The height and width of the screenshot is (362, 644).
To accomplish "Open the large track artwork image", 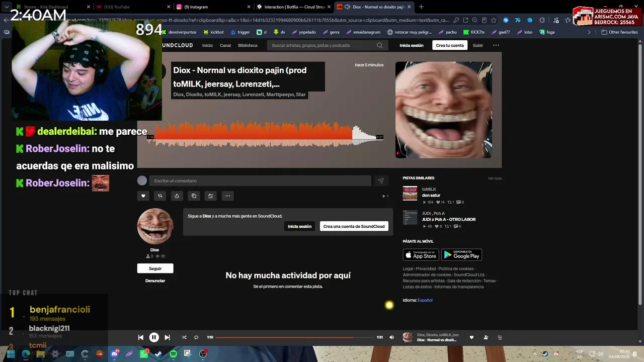I will click(444, 110).
